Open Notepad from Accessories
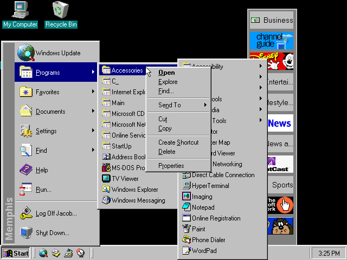This screenshot has width=347, height=260. tap(222, 207)
